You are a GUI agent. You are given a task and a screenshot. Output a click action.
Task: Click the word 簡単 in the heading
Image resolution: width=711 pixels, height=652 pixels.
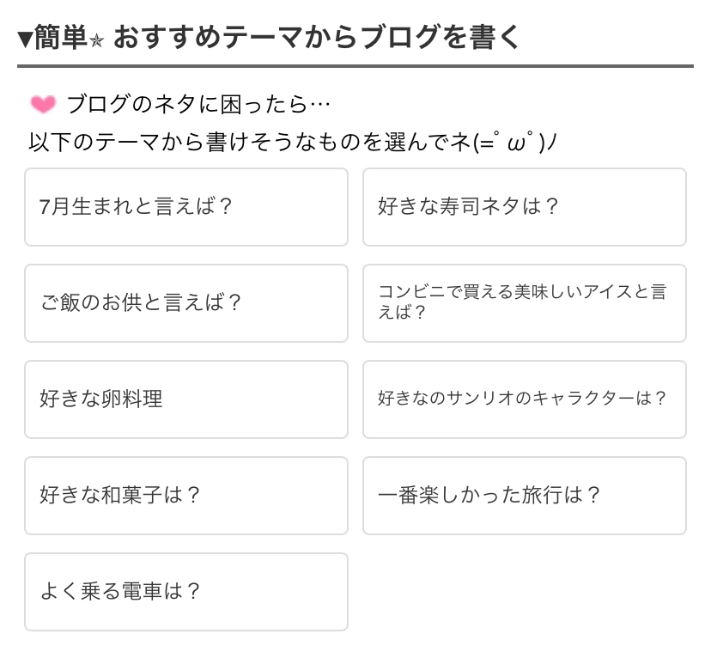coord(60,39)
